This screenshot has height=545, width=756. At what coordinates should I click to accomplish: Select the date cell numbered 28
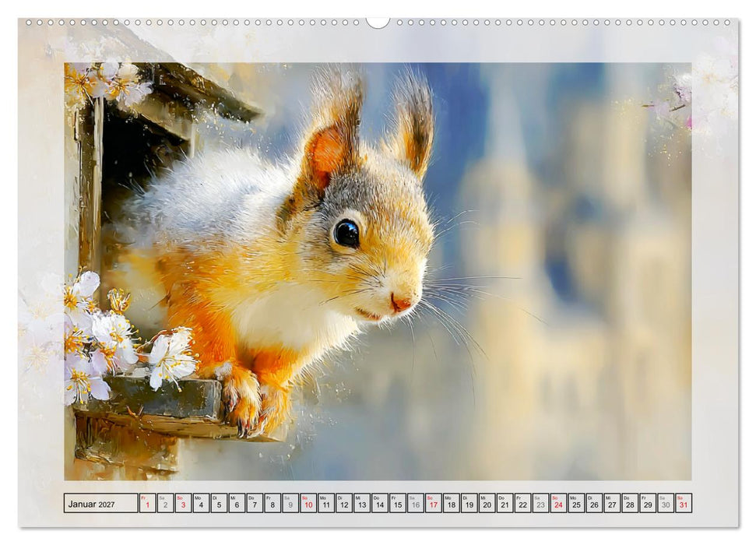629,502
